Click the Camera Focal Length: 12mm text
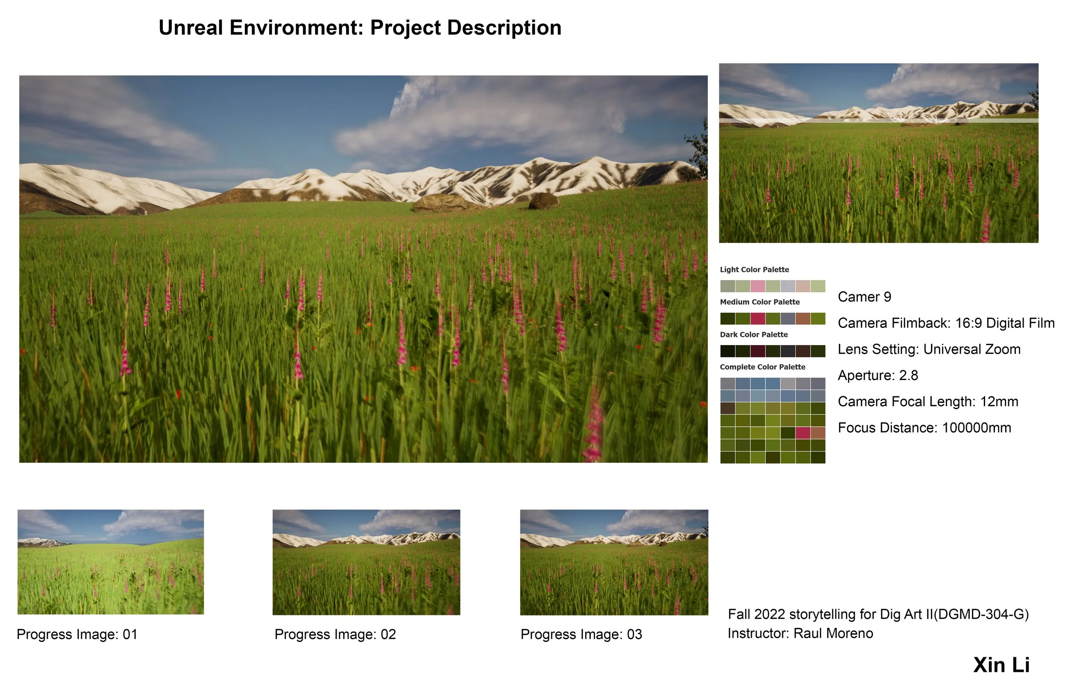Viewport: 1068px width, 691px height. pyautogui.click(x=928, y=401)
